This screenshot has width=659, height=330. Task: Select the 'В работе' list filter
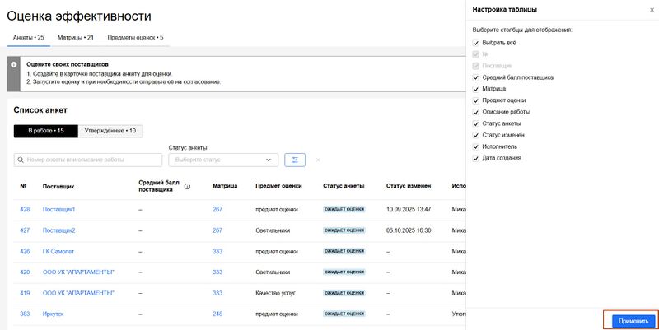(46, 131)
